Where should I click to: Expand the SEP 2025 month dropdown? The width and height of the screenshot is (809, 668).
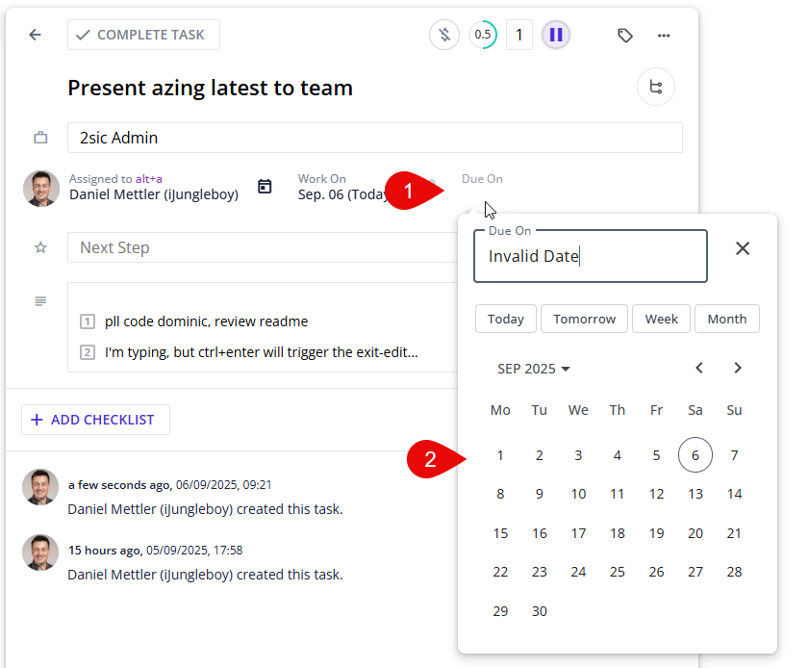point(534,369)
